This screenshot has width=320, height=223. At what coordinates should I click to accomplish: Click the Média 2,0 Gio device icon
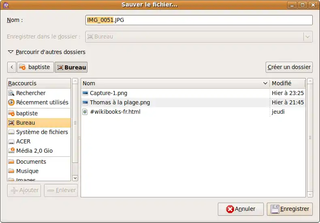tap(11, 151)
